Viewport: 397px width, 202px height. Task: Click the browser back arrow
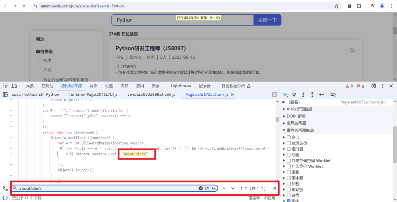point(6,6)
